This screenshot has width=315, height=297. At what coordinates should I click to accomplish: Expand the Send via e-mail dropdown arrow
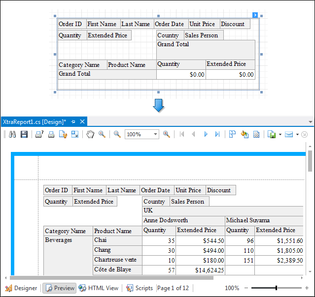pyautogui.click(x=297, y=134)
